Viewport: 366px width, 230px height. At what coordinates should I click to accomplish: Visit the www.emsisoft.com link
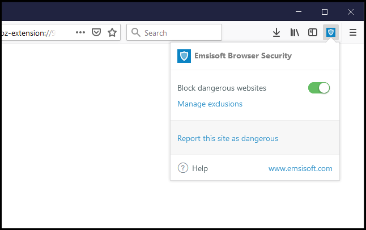click(300, 168)
